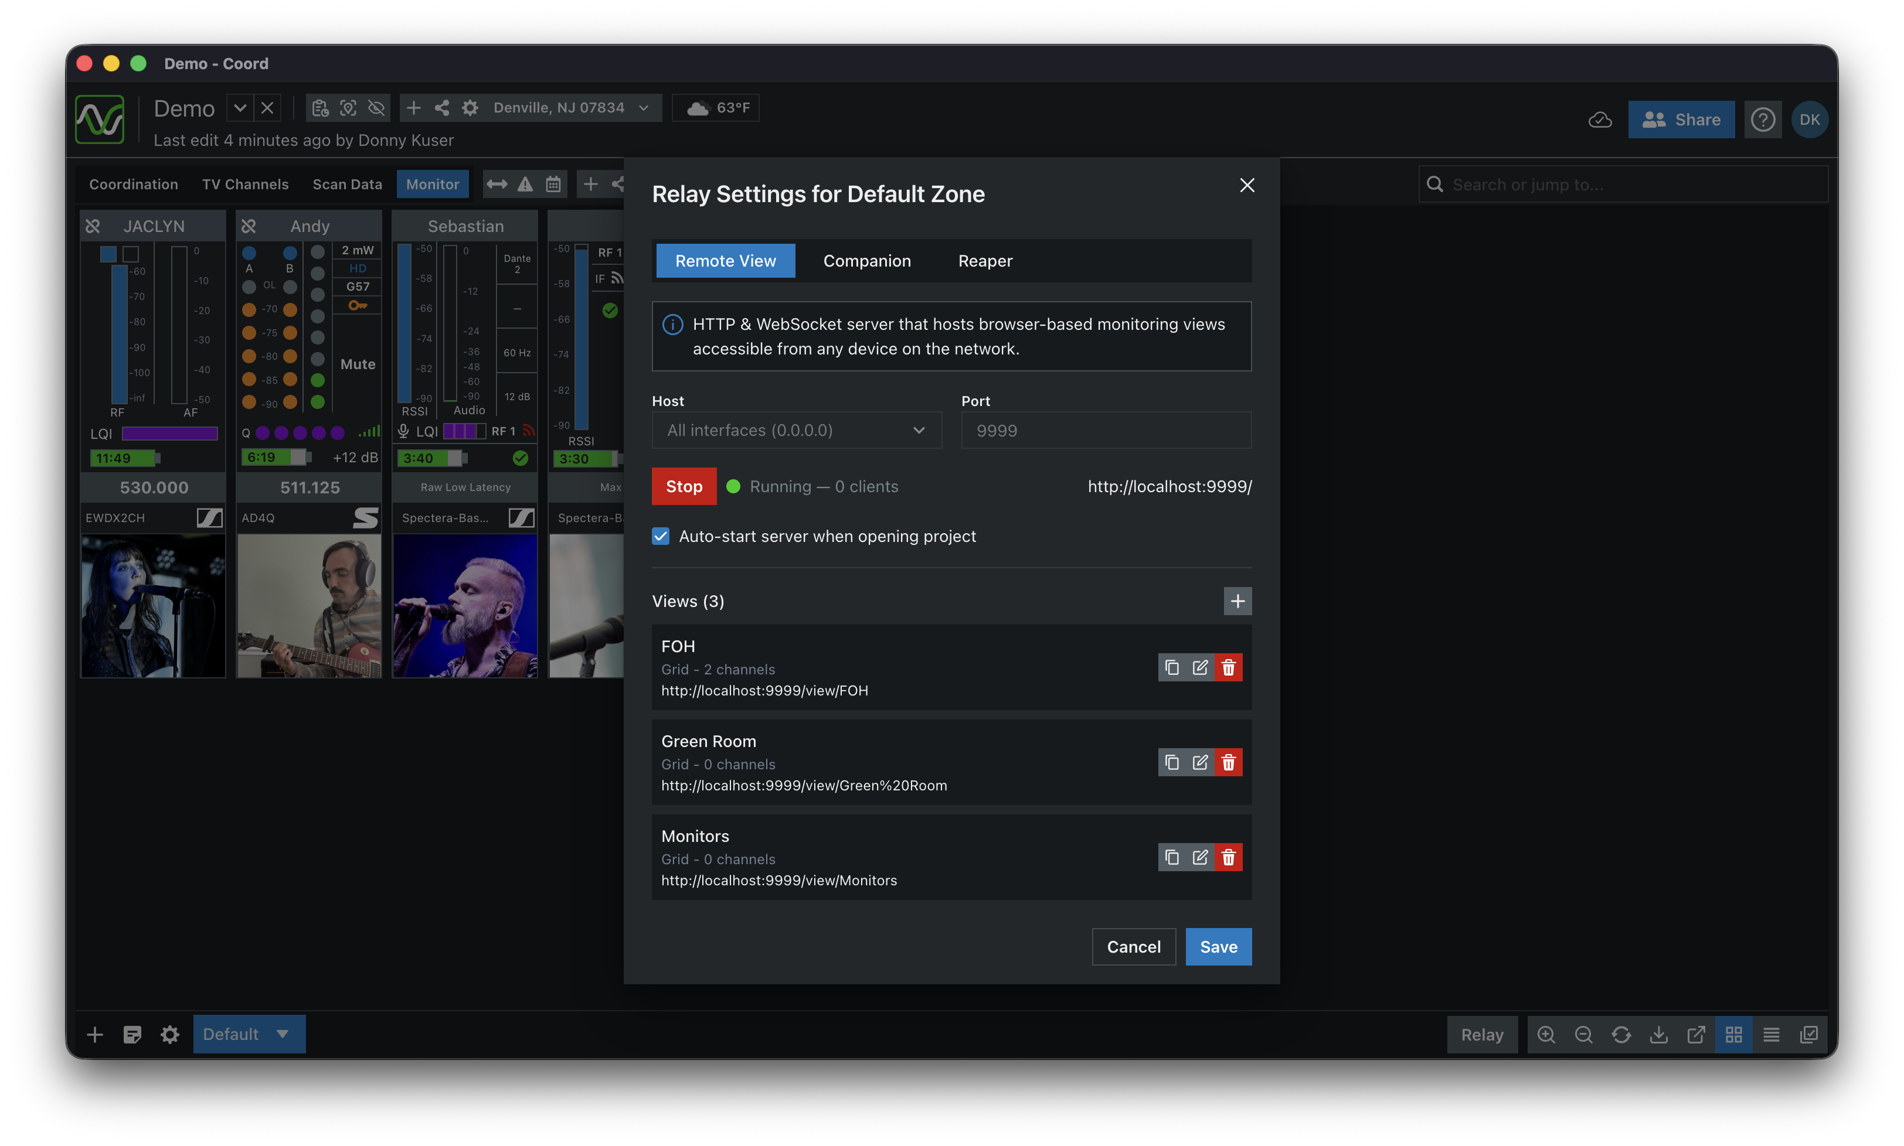The width and height of the screenshot is (1904, 1146).
Task: Save the relay settings
Action: 1218,947
